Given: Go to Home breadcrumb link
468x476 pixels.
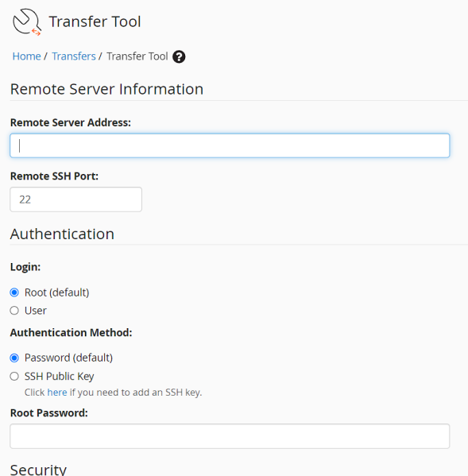Looking at the screenshot, I should pos(26,56).
